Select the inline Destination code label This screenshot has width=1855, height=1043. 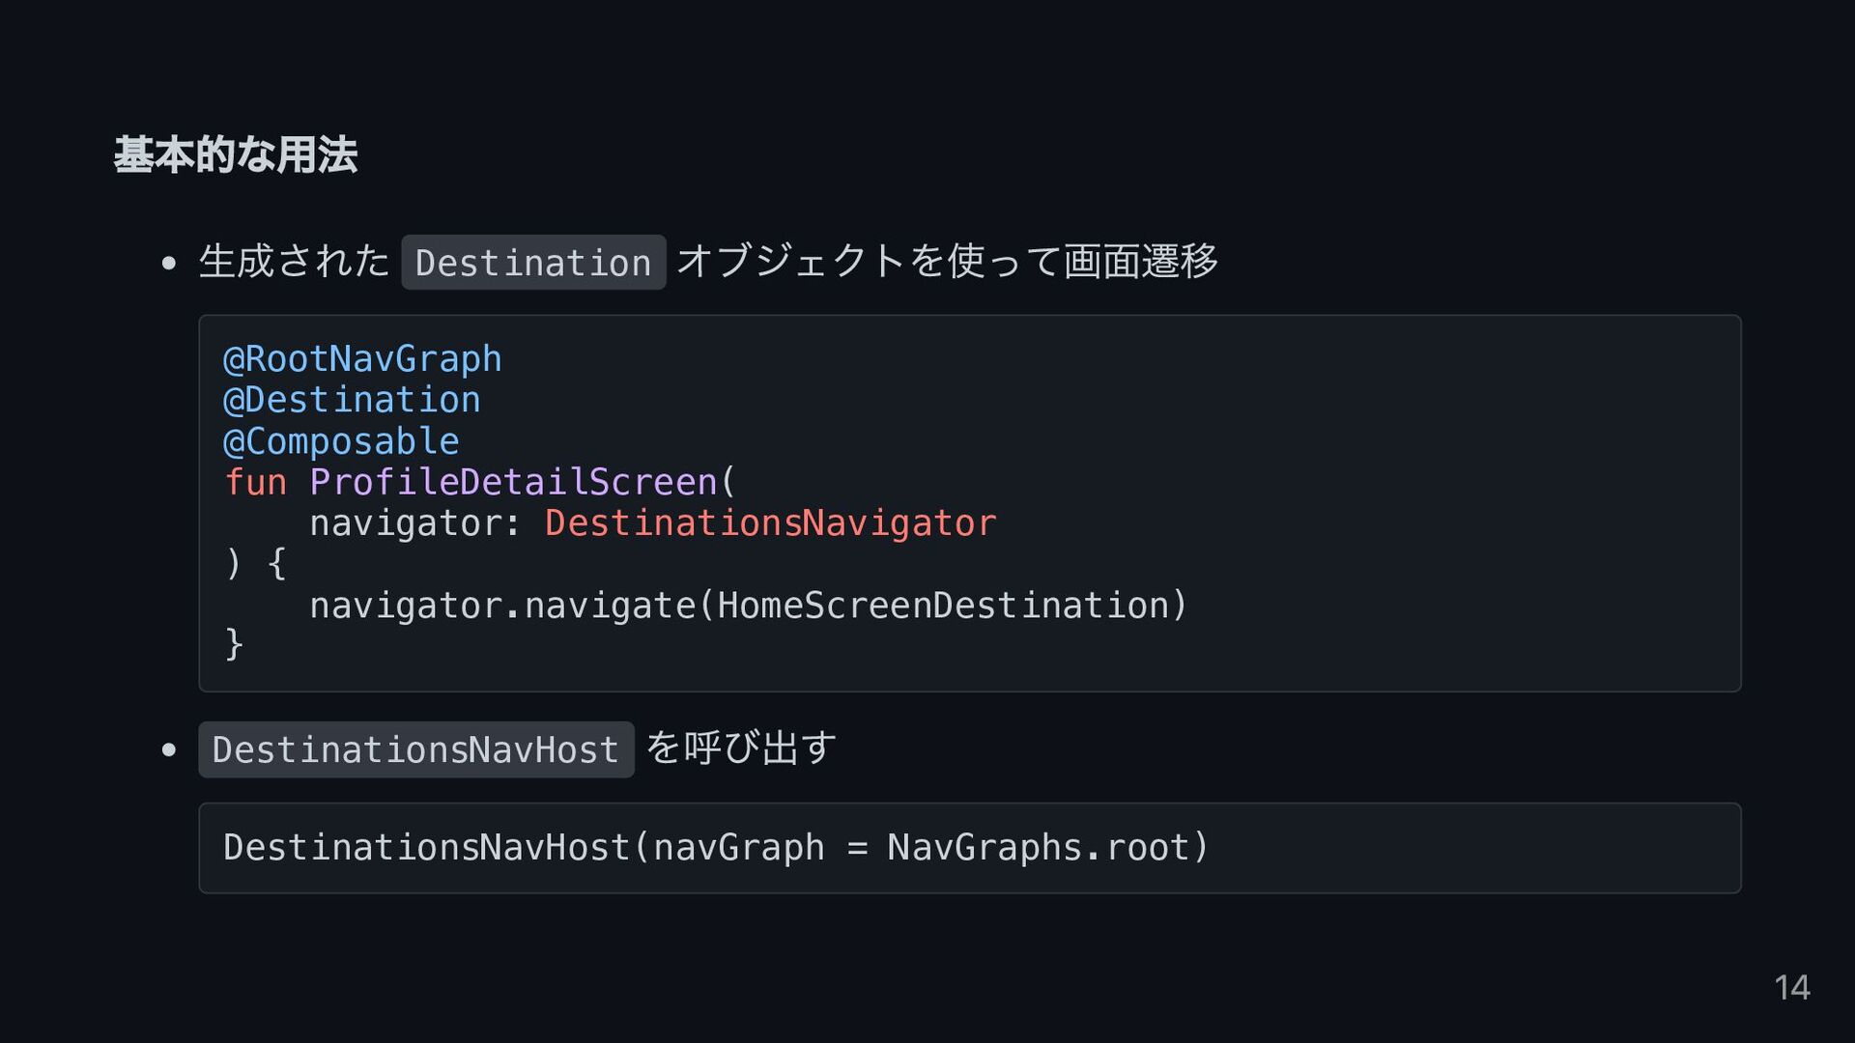point(533,262)
